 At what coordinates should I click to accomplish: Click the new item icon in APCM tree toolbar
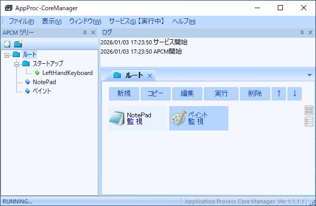click(8, 44)
